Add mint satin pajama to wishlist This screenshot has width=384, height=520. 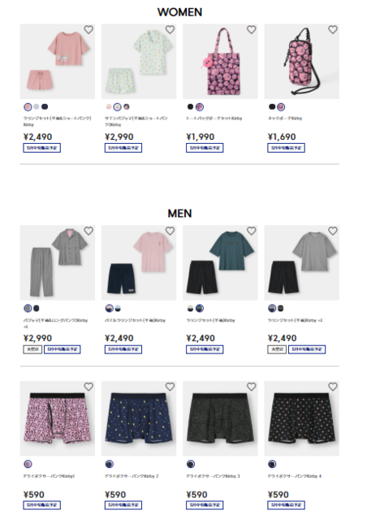170,29
